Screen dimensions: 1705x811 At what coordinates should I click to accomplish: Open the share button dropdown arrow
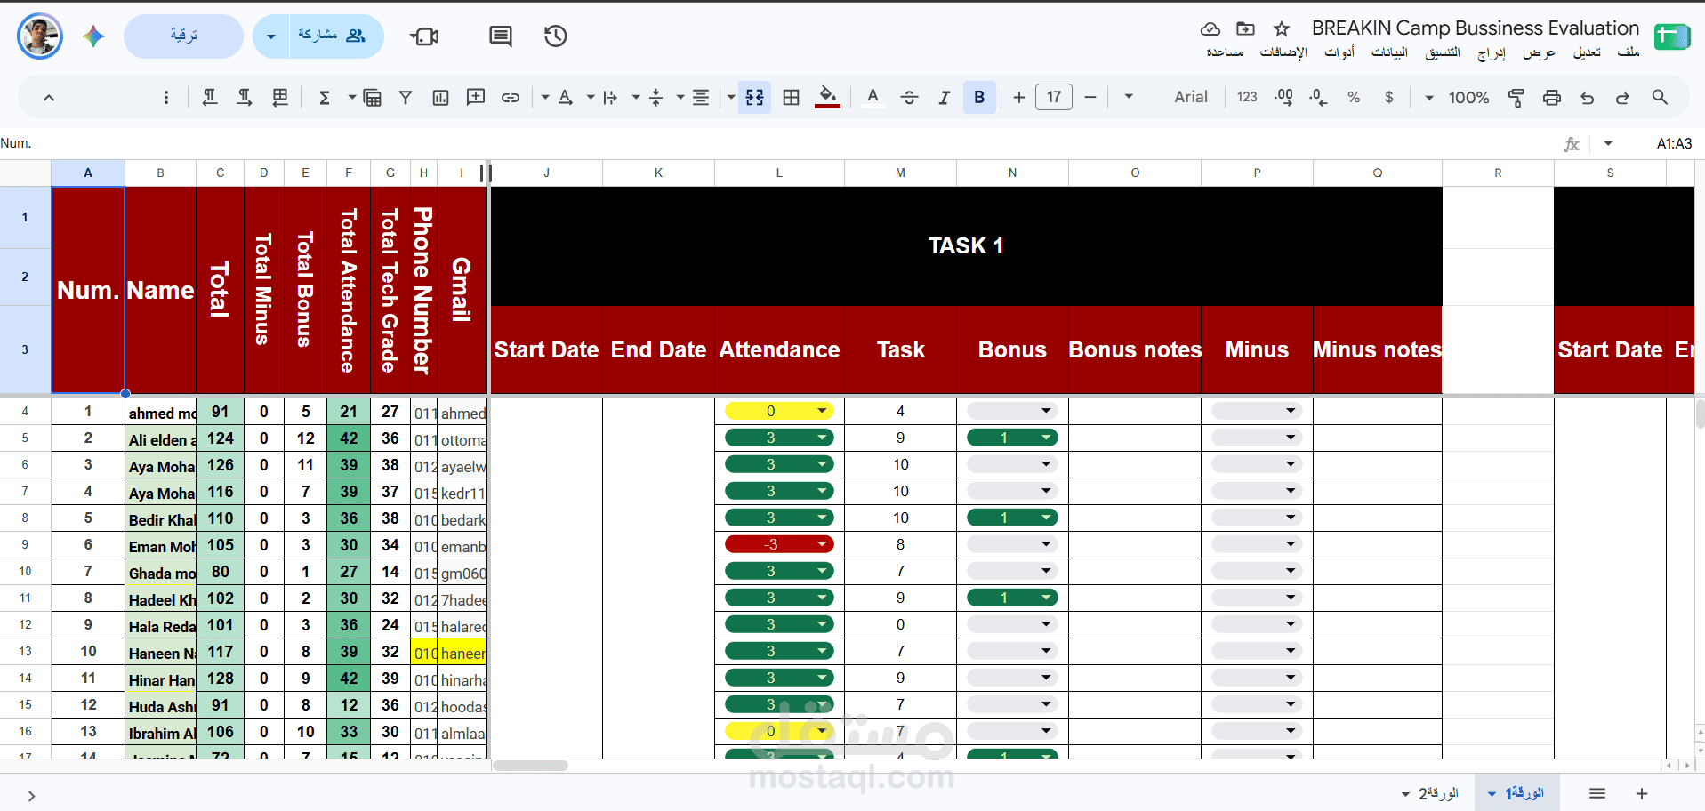coord(271,36)
